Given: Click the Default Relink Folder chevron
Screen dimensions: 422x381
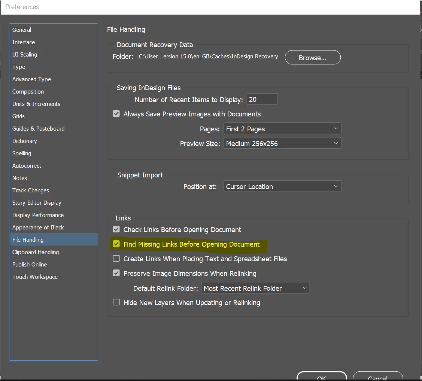Looking at the screenshot, I should click(x=304, y=288).
